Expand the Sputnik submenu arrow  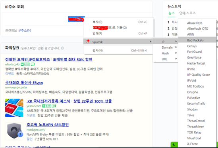(150, 42)
